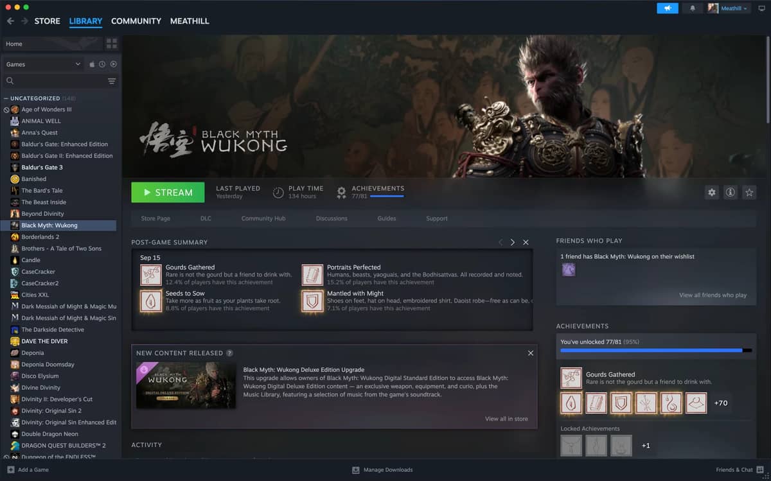Go to the Store menu
Viewport: 771px width, 481px height.
47,21
